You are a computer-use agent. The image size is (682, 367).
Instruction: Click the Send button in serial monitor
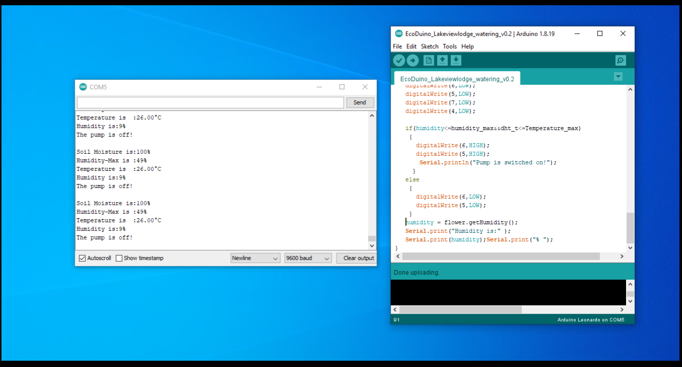pos(360,102)
